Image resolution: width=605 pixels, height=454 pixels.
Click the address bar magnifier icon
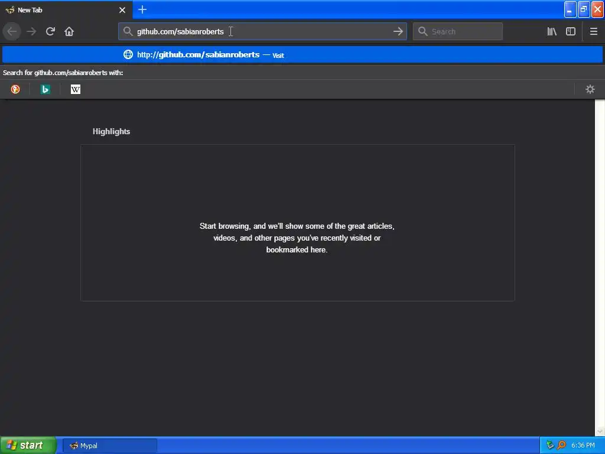coord(128,31)
